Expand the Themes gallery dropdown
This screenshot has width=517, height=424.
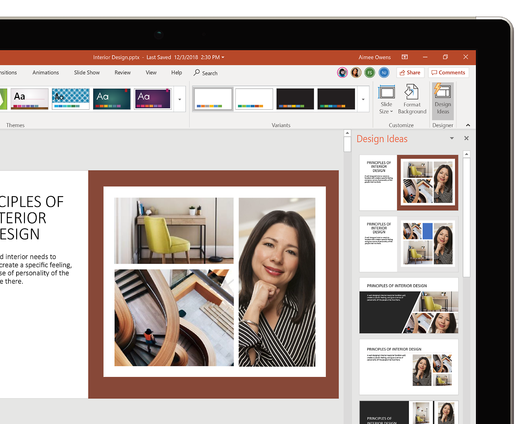(180, 99)
